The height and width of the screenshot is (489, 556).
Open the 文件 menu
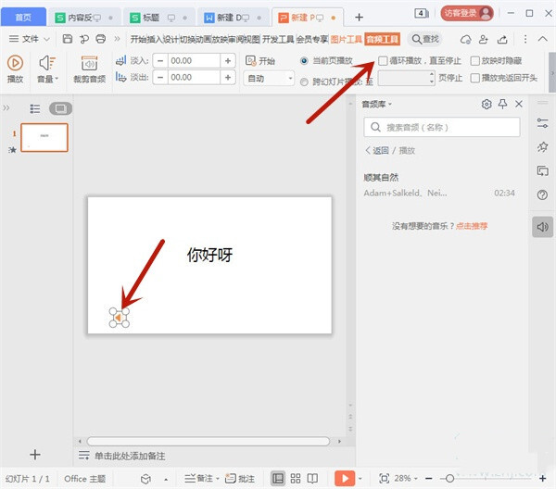point(32,39)
